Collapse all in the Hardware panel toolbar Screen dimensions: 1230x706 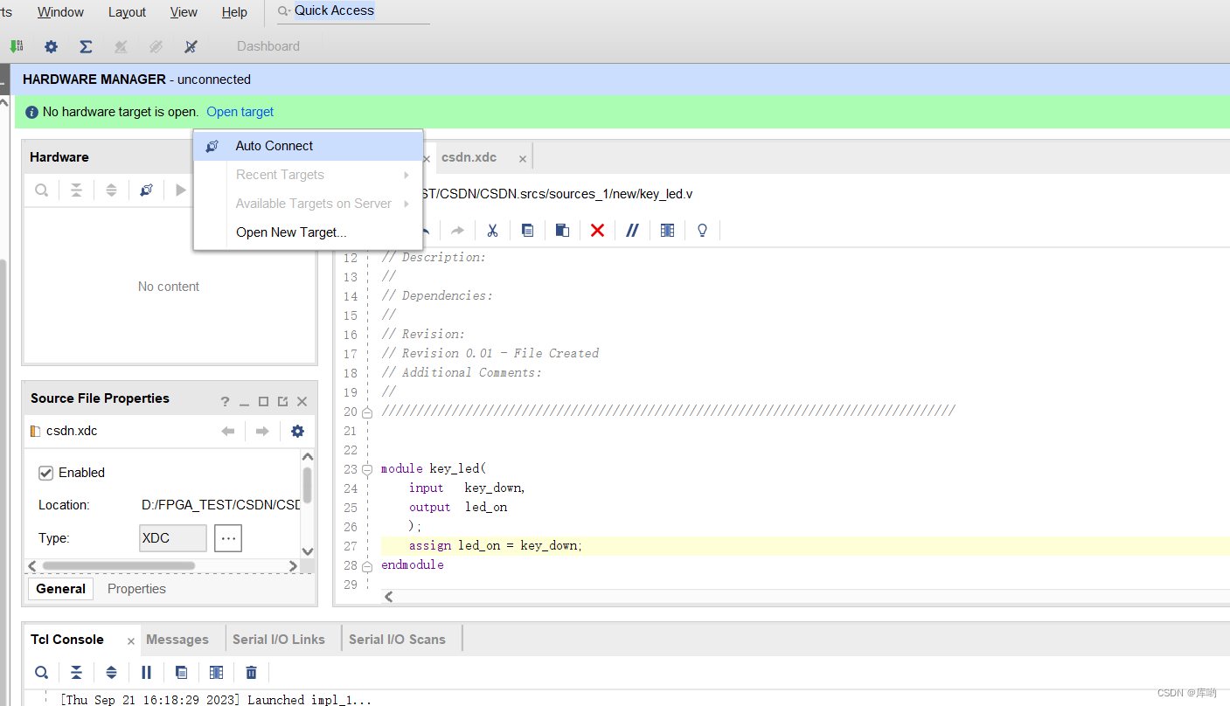click(x=76, y=190)
